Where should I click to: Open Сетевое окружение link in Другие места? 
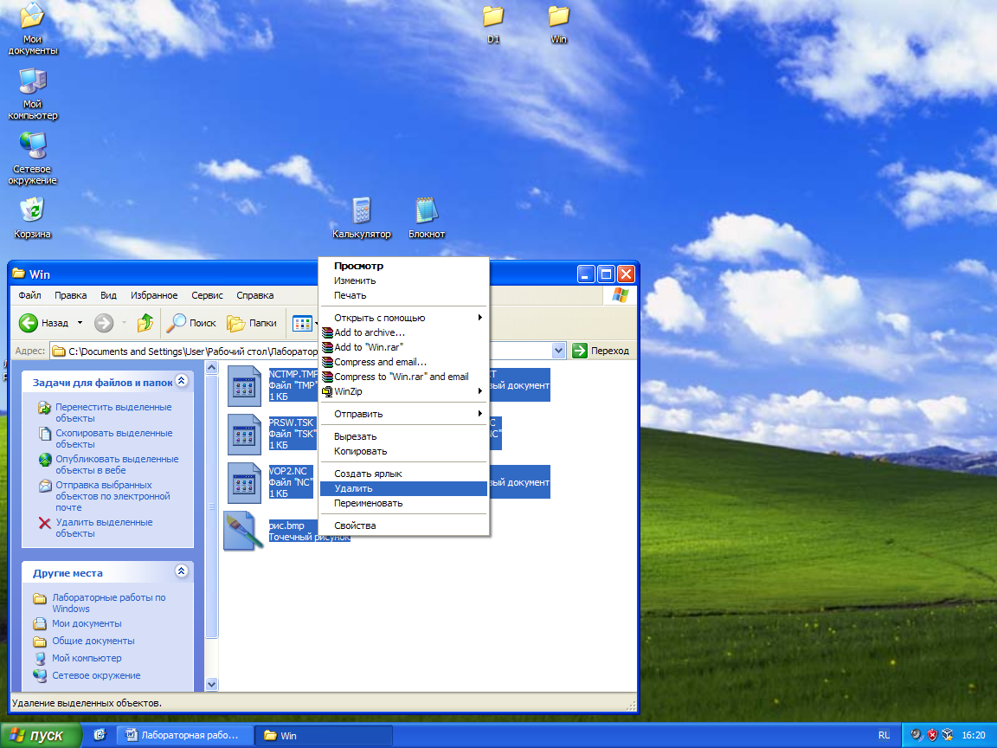[96, 675]
